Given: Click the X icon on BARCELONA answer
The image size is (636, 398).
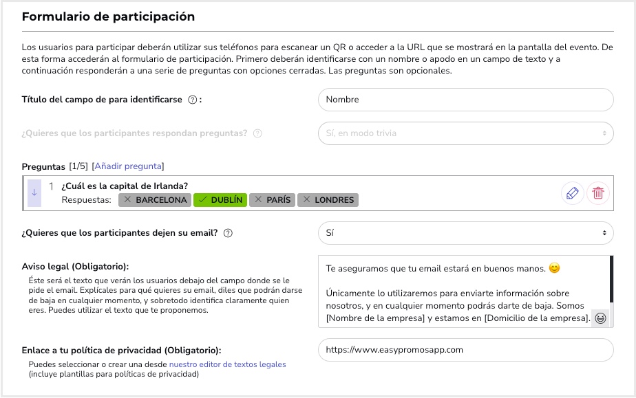Looking at the screenshot, I should point(127,199).
